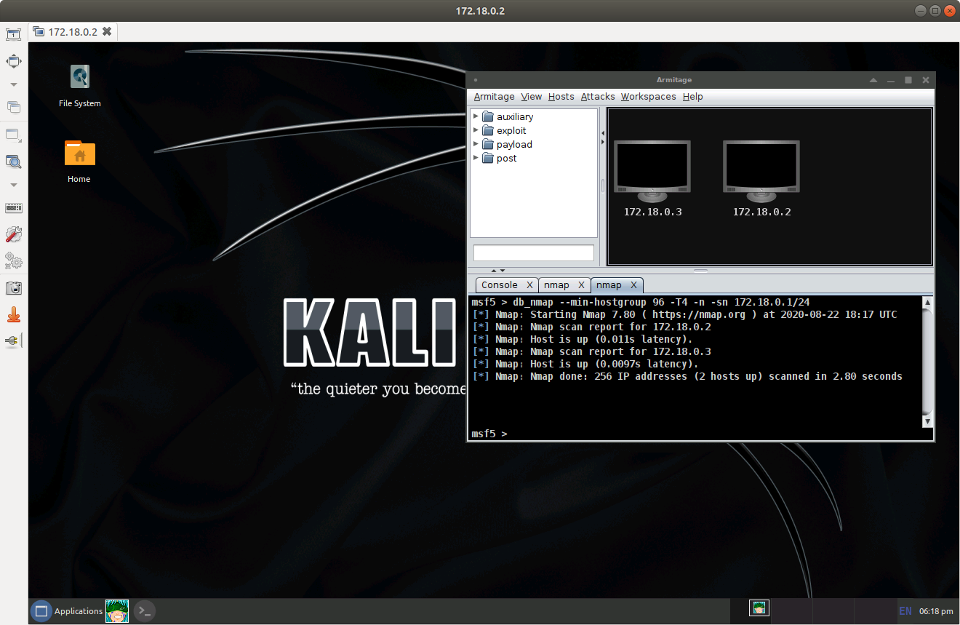Image resolution: width=960 pixels, height=625 pixels.
Task: Close the Console tab with its X
Action: (x=529, y=285)
